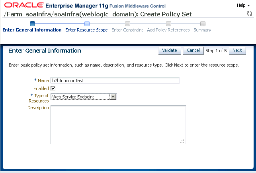Click the Enter General Information step marker
This screenshot has height=173, width=256.
32,24
